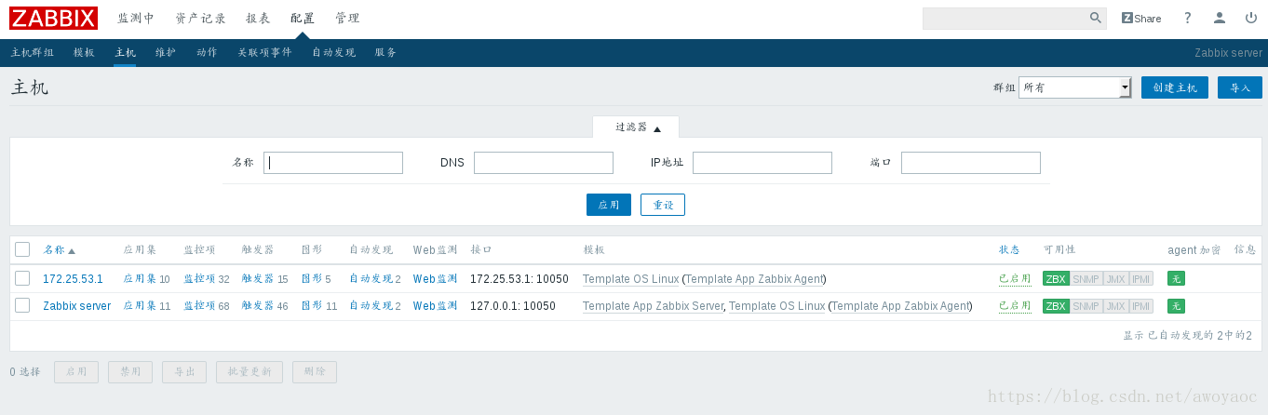The height and width of the screenshot is (415, 1268).
Task: Open Web监测 for Zabbix server
Action: pos(436,306)
